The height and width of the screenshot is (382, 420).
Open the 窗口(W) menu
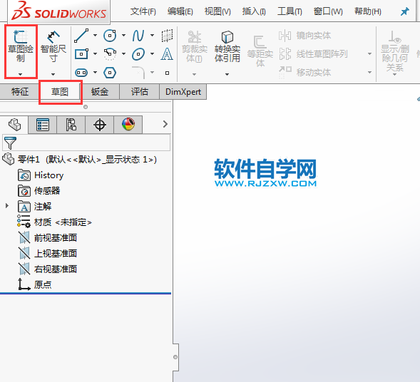coord(328,11)
